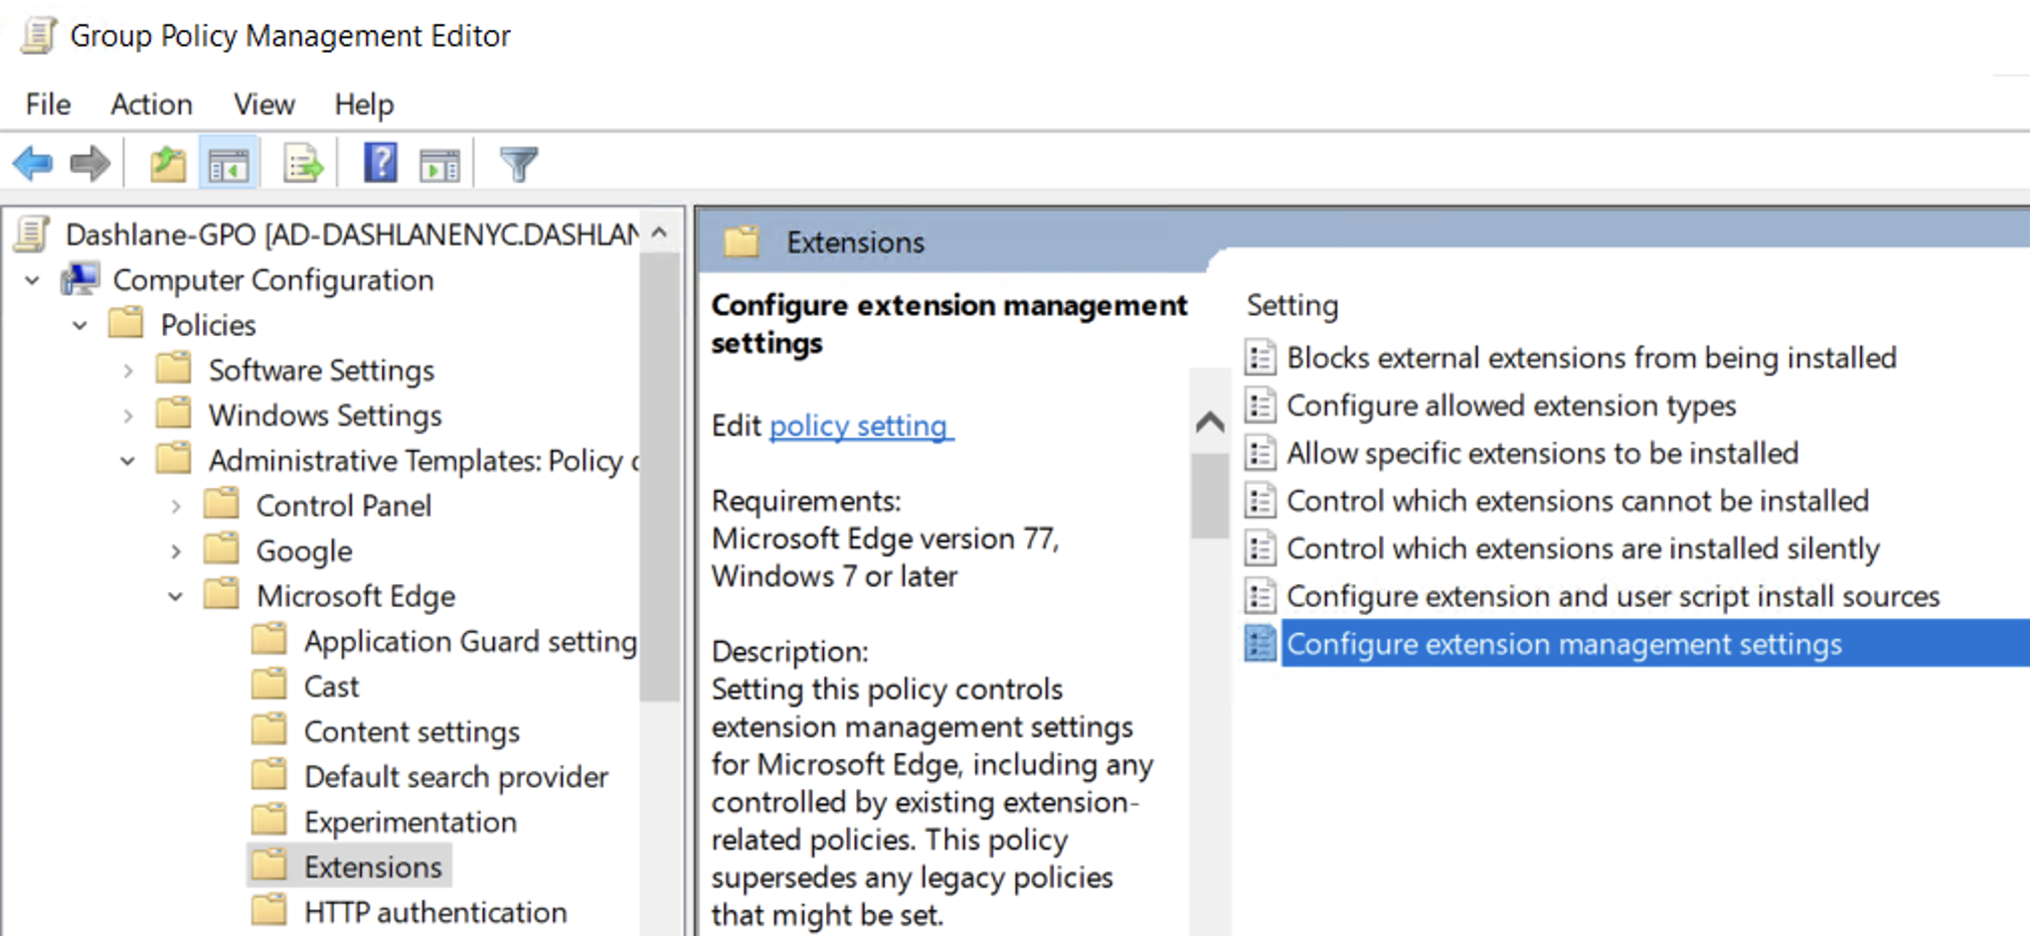
Task: Expand the Software Settings folder
Action: click(128, 371)
